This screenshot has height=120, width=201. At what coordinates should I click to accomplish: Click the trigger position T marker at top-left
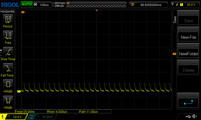pyautogui.click(x=23, y=12)
